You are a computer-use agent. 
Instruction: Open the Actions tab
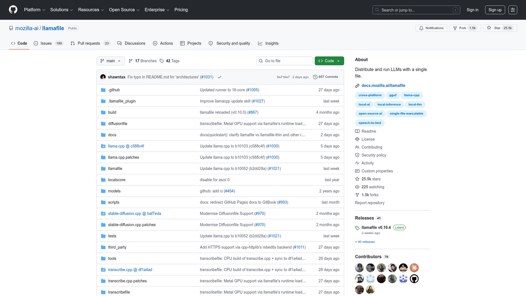(x=163, y=44)
